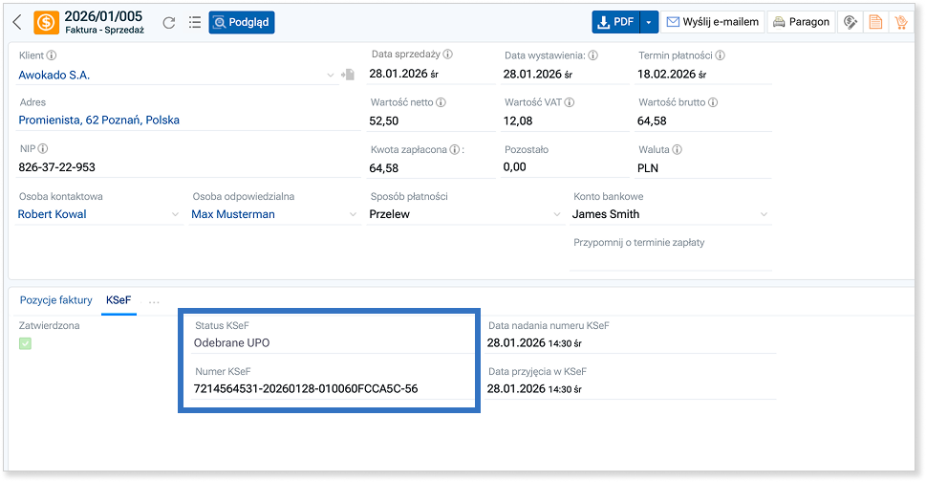This screenshot has width=926, height=482.
Task: Show info tooltip for NIP field
Action: coord(43,149)
